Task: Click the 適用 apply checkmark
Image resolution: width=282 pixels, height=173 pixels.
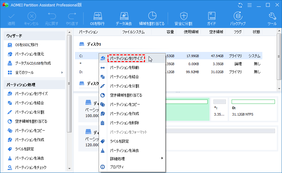Action: 11,19
